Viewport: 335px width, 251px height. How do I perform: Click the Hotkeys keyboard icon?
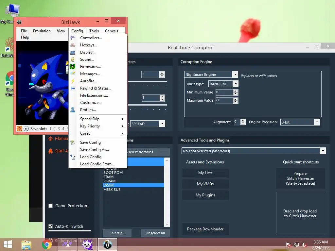(x=73, y=45)
